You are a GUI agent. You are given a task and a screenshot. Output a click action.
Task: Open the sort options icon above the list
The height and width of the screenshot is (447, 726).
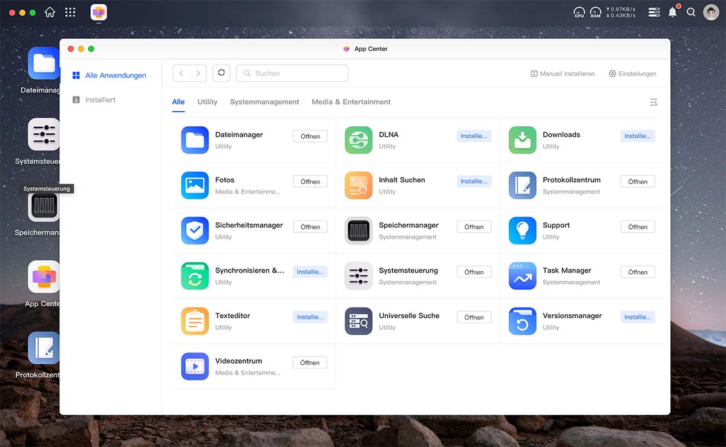click(x=653, y=102)
